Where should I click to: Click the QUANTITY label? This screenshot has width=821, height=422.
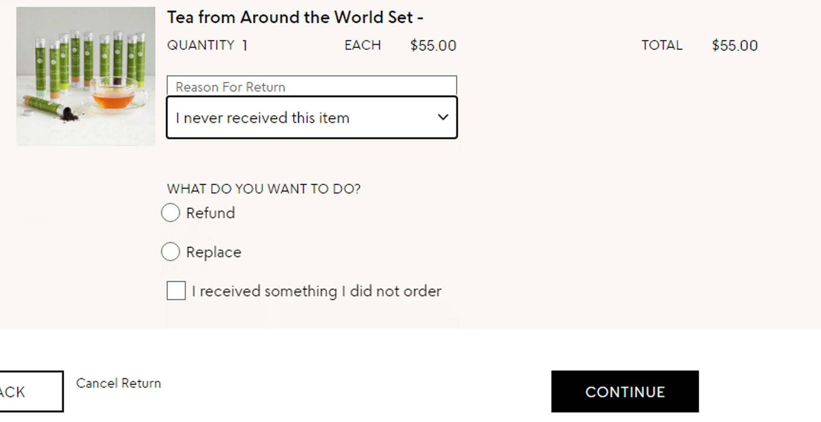(x=200, y=45)
